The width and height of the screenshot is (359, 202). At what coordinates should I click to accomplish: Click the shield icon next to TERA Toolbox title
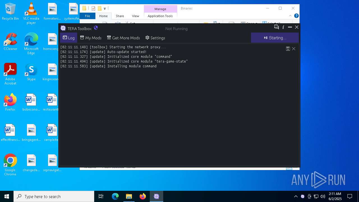click(x=96, y=28)
